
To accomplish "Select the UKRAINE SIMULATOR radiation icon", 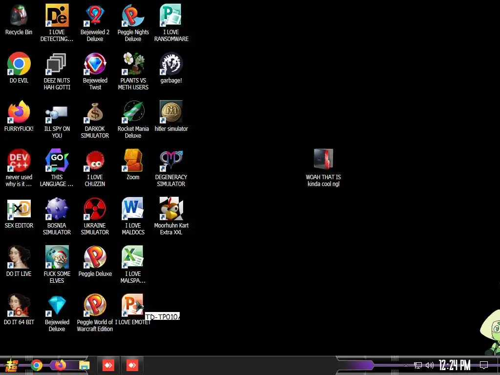I will tap(95, 208).
